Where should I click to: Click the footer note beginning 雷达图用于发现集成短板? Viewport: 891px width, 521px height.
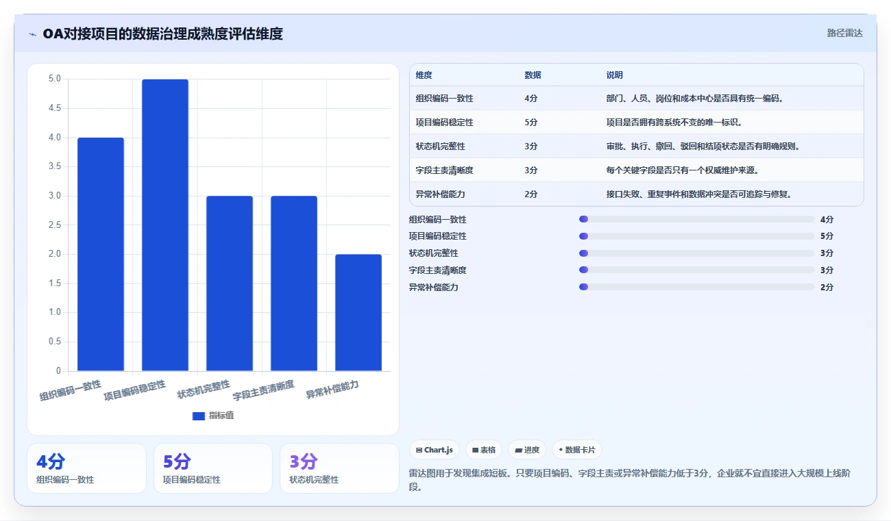click(x=629, y=480)
